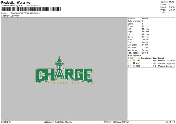Click Min Stitch value 0.2 mm
The height and width of the screenshot is (124, 176).
pyautogui.click(x=145, y=47)
